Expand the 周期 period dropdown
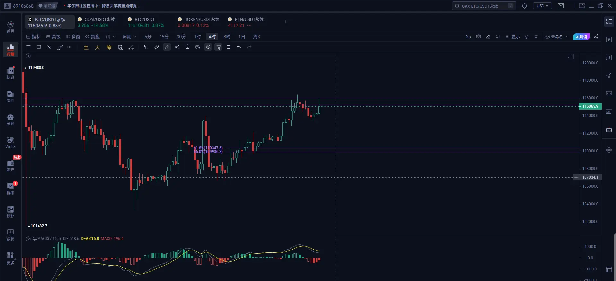 (x=129, y=37)
